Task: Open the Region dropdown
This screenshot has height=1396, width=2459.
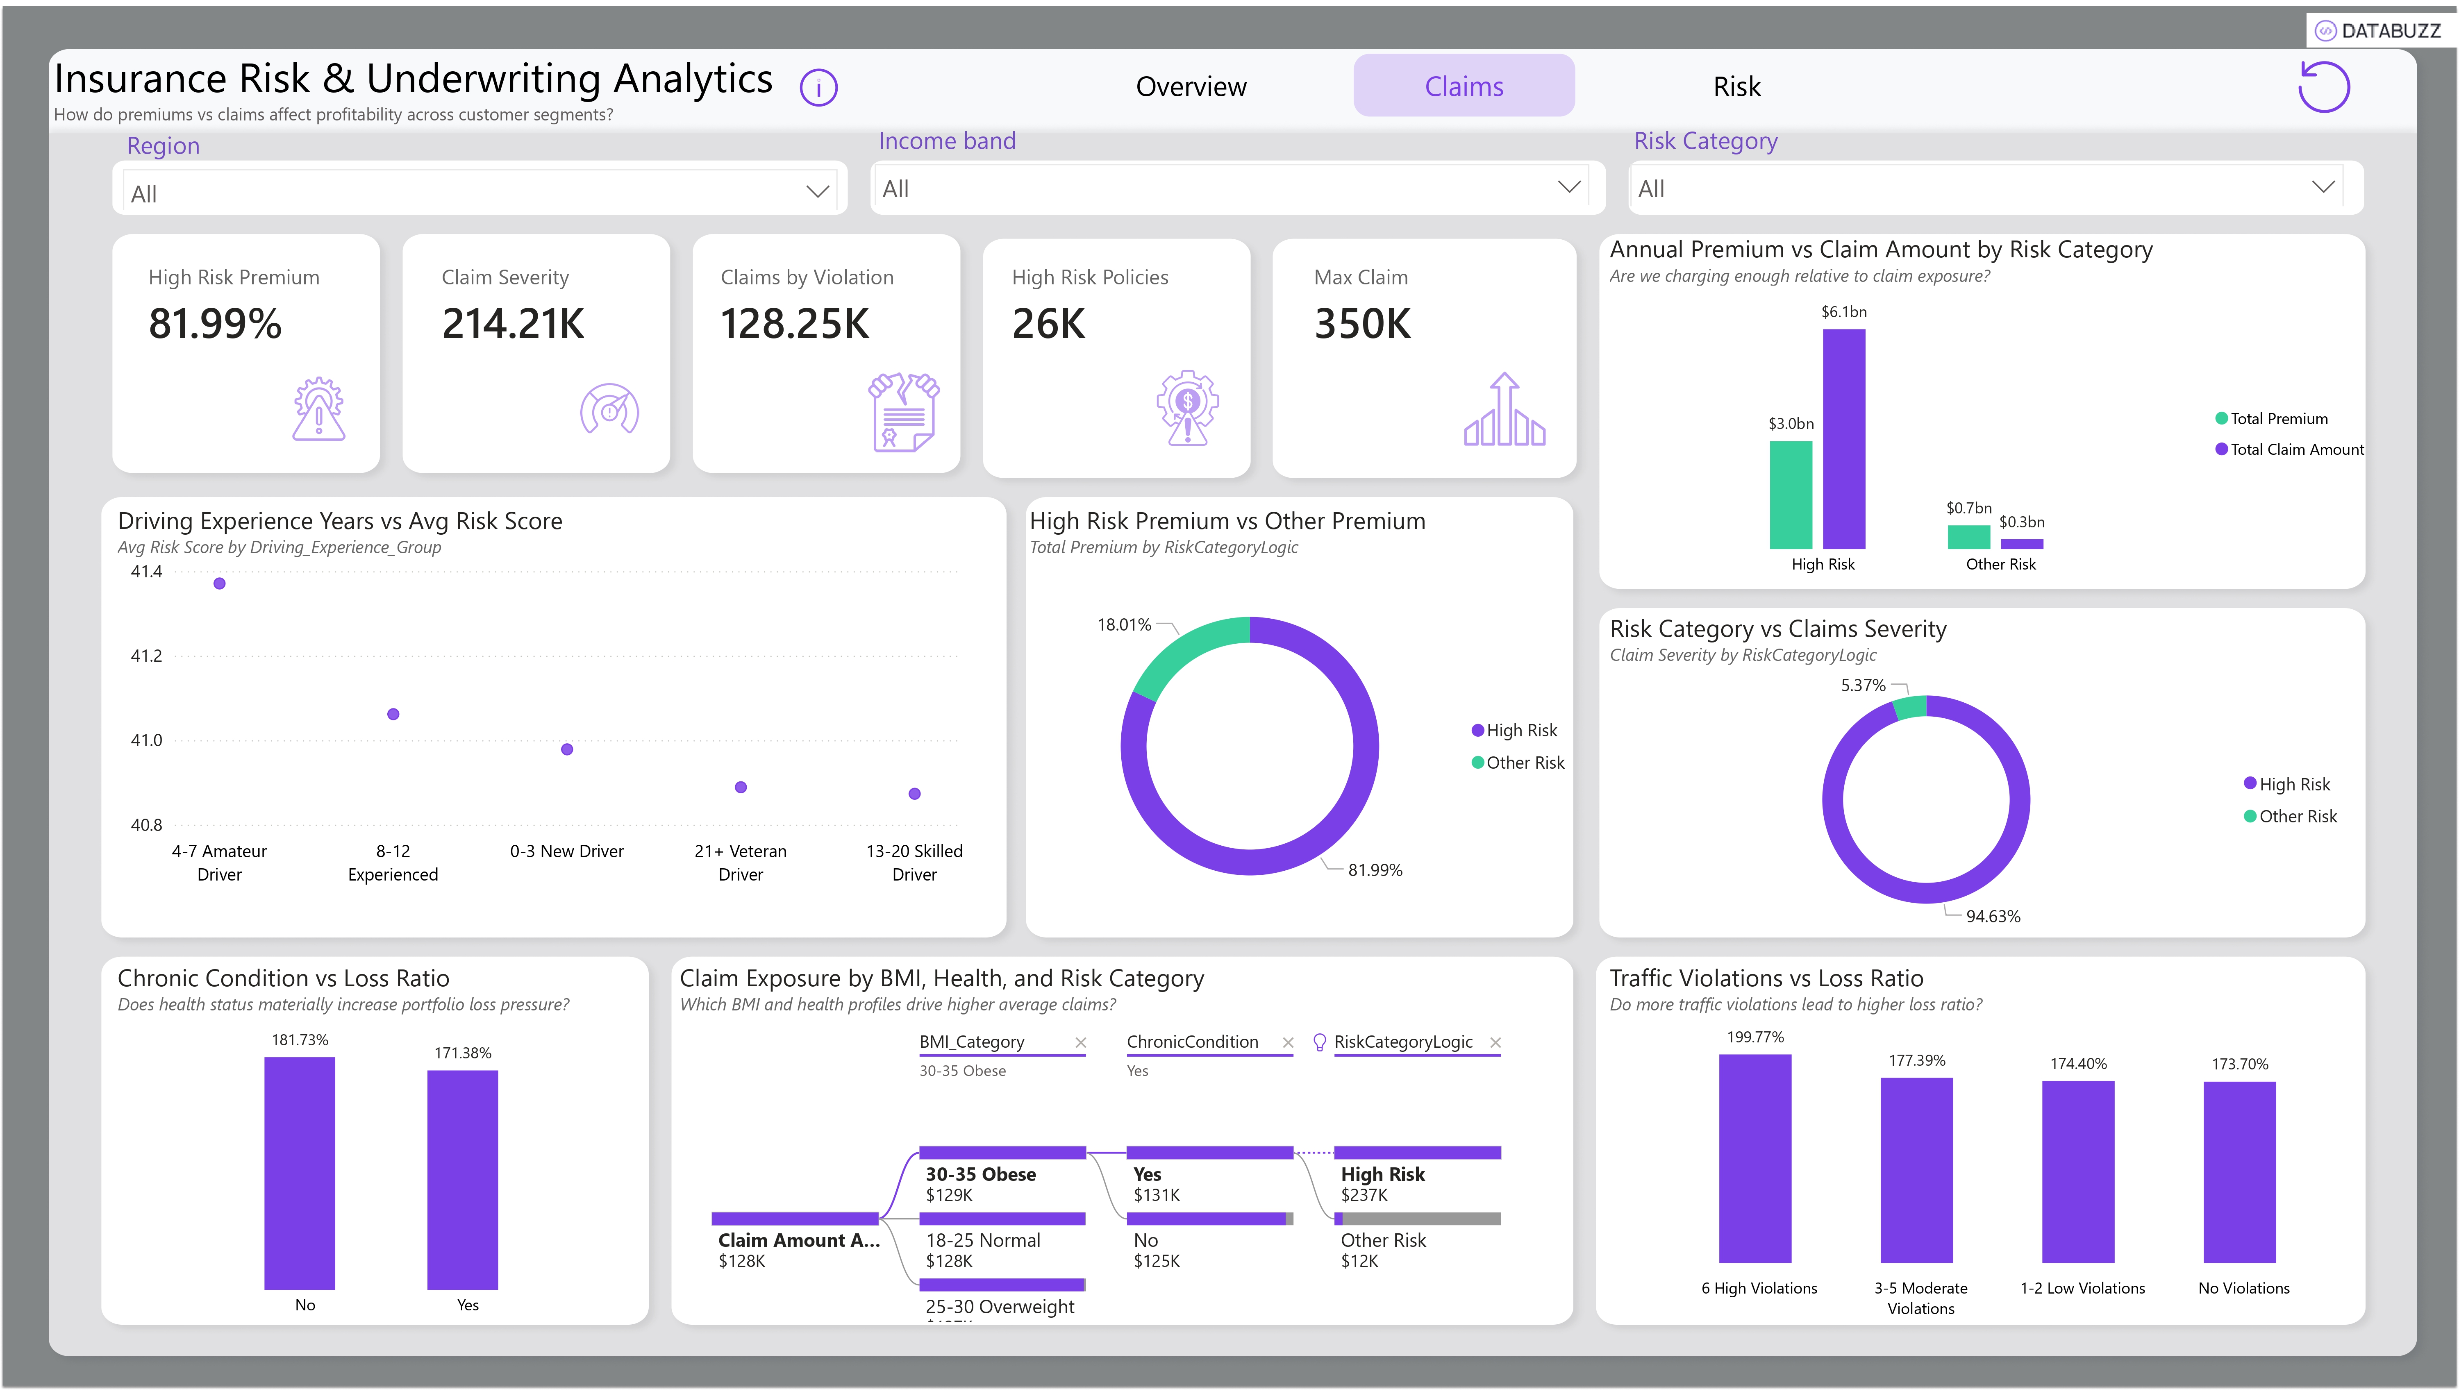Action: [817, 192]
